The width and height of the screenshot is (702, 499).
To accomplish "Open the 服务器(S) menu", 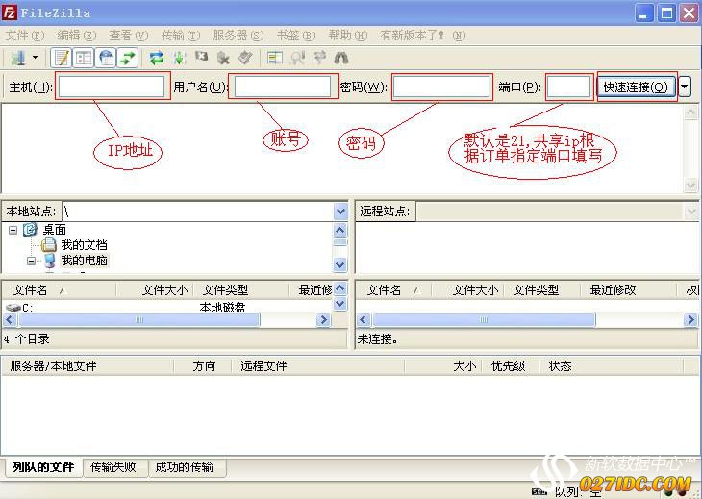I will click(238, 36).
